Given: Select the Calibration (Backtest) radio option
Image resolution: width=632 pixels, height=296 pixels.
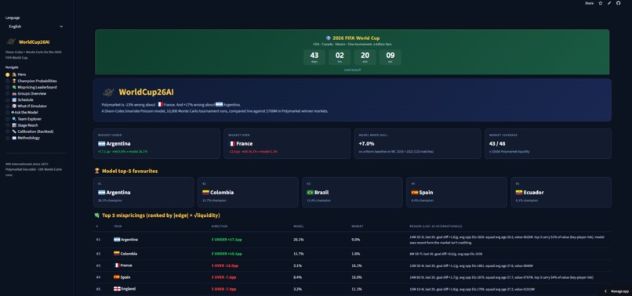Looking at the screenshot, I should 8,132.
